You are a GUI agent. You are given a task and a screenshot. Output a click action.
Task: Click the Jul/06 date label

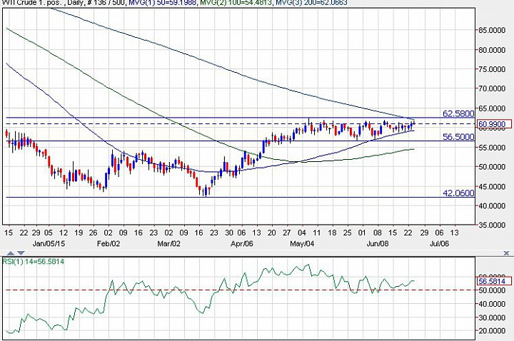[x=439, y=244]
